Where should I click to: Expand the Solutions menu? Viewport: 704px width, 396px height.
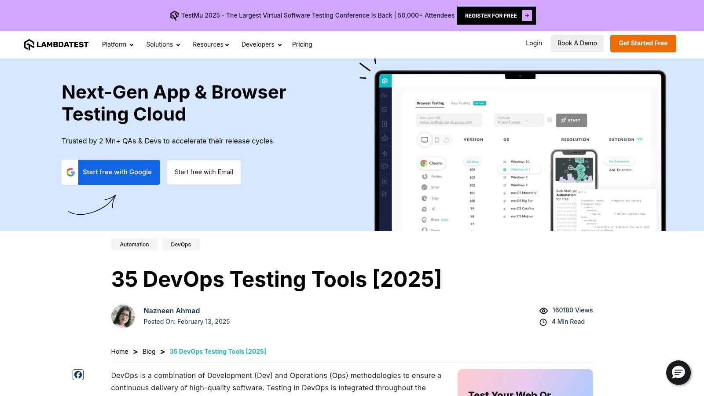point(163,44)
